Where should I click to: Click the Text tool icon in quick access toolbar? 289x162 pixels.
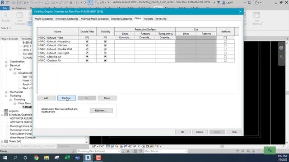point(71,3)
